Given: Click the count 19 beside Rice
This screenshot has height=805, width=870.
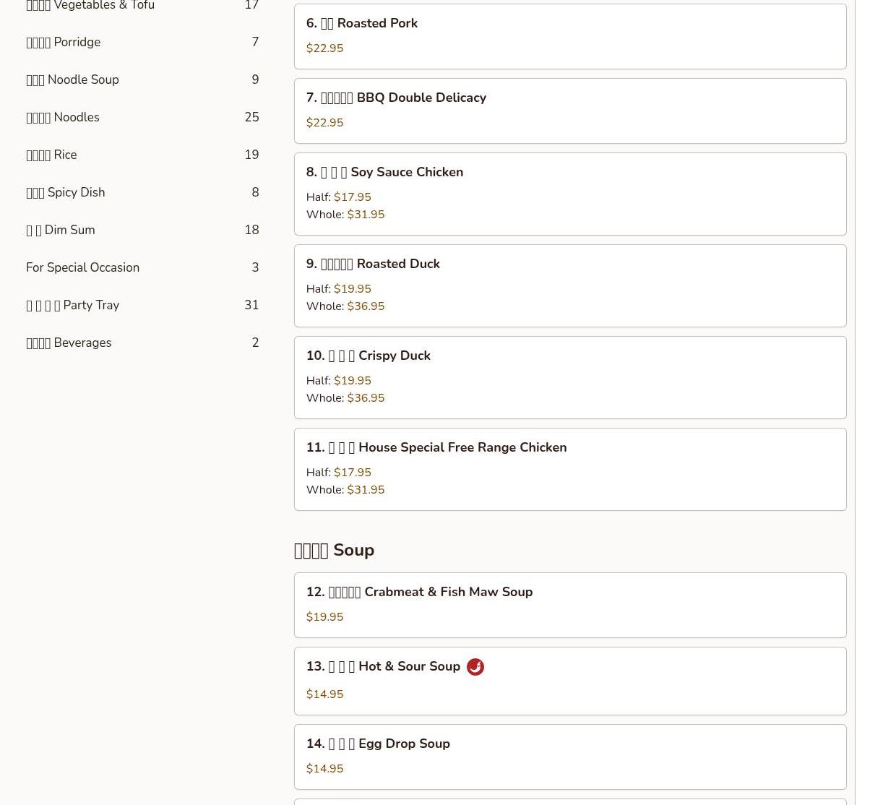Looking at the screenshot, I should 251,155.
